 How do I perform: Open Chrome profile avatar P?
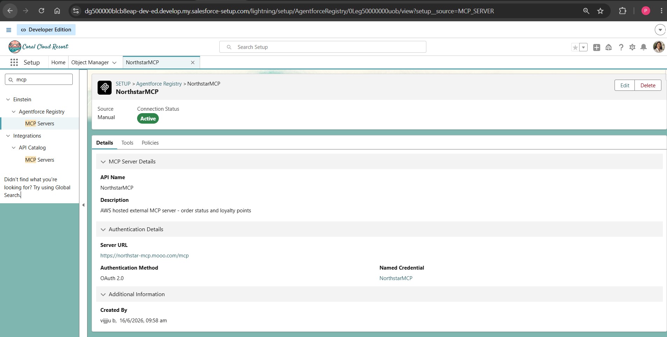[646, 11]
